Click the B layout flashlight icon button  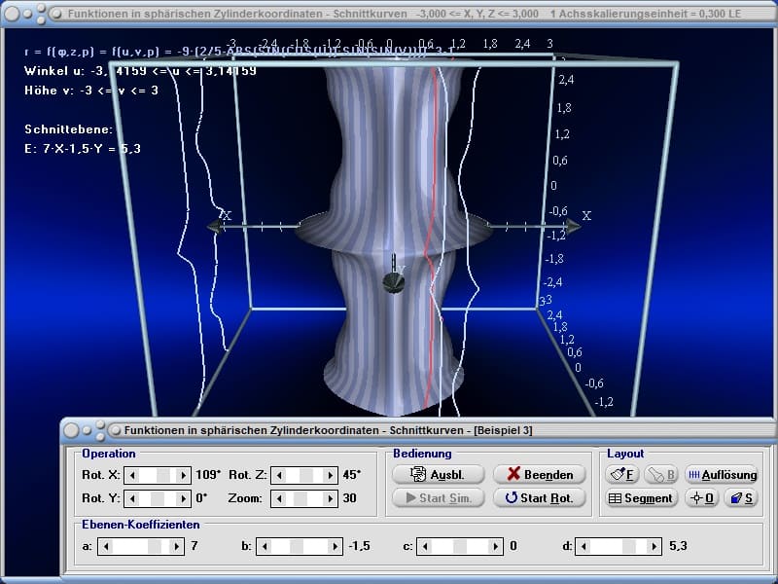click(x=660, y=475)
